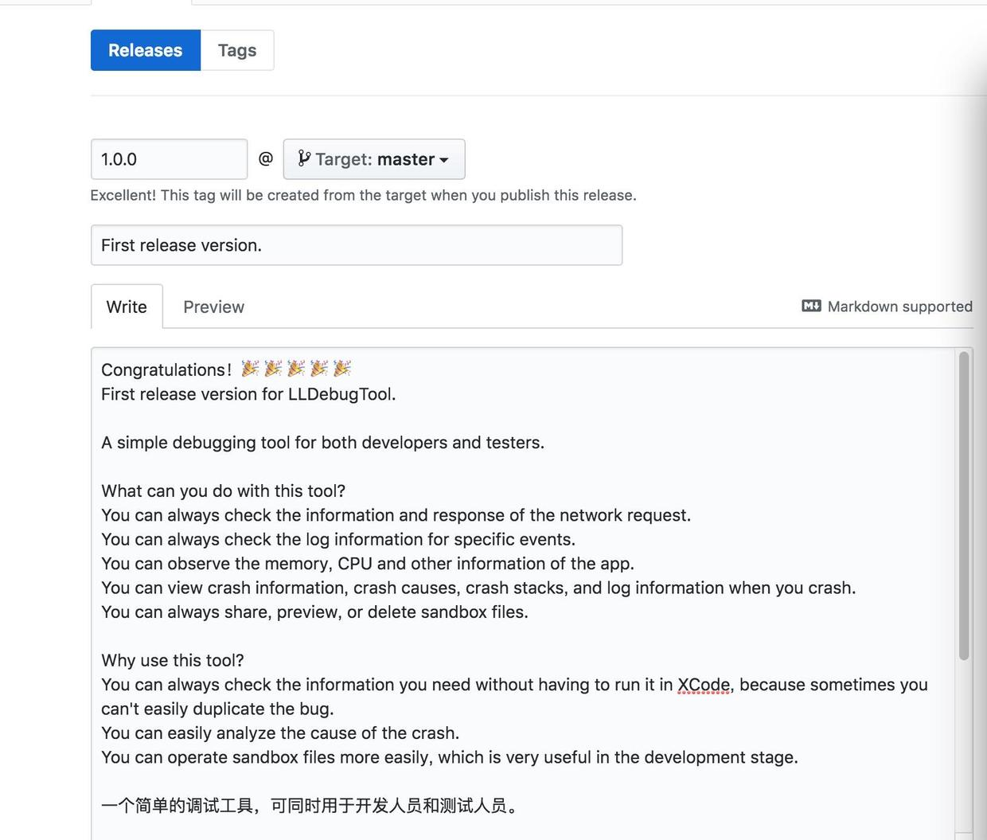Click the 'Congratulations!' line in description
The height and width of the screenshot is (840, 987).
[226, 369]
